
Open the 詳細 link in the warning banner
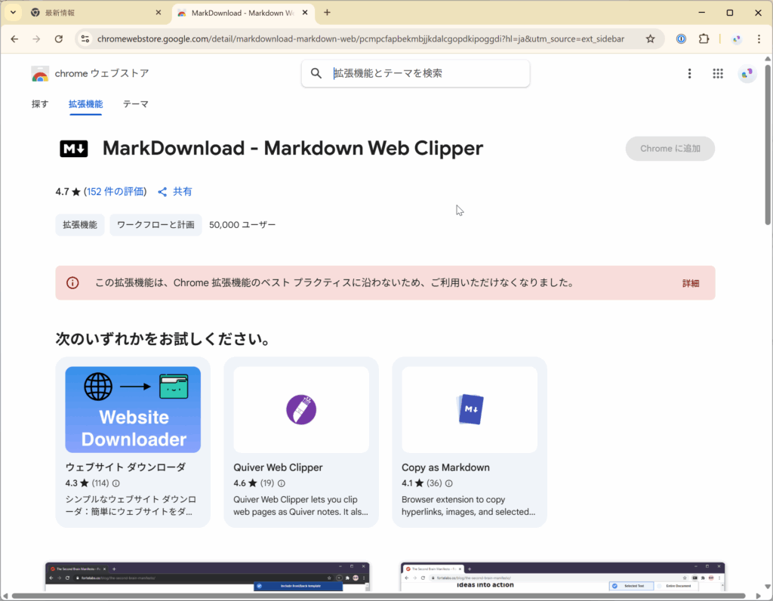[x=691, y=283]
